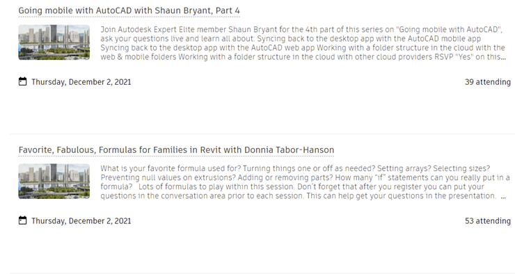This screenshot has height=274, width=515.
Task: Open the Going mobile with AutoCAD Part 4 event
Action: pos(129,10)
